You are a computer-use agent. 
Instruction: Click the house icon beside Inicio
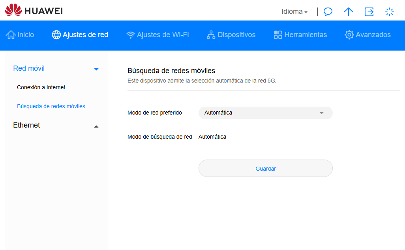(x=11, y=35)
